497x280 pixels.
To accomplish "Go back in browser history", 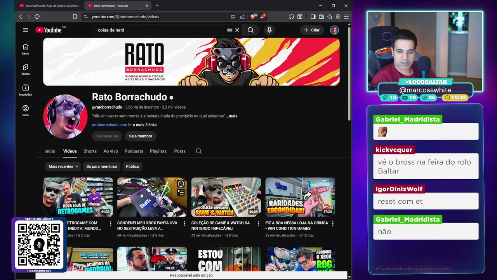I will pos(21,17).
